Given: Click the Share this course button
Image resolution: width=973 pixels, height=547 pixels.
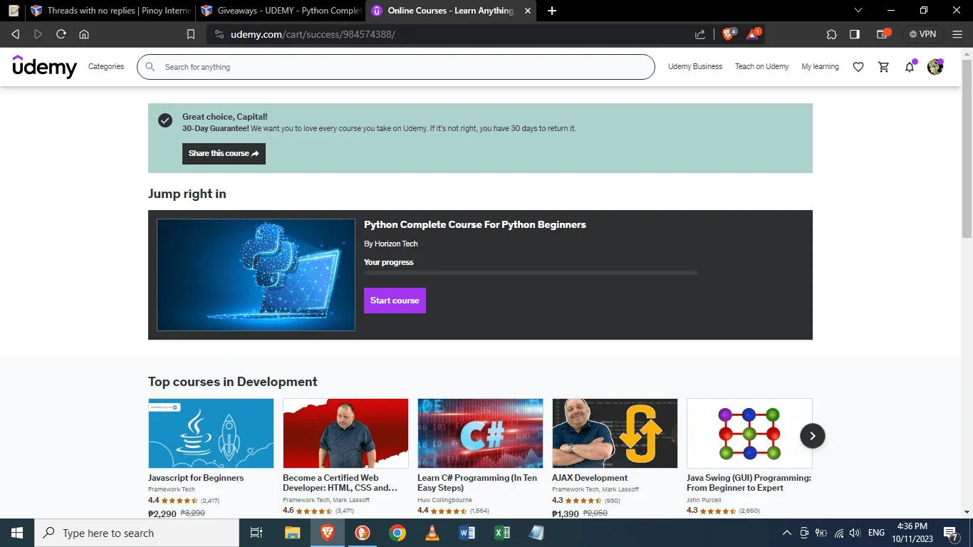Looking at the screenshot, I should 224,154.
